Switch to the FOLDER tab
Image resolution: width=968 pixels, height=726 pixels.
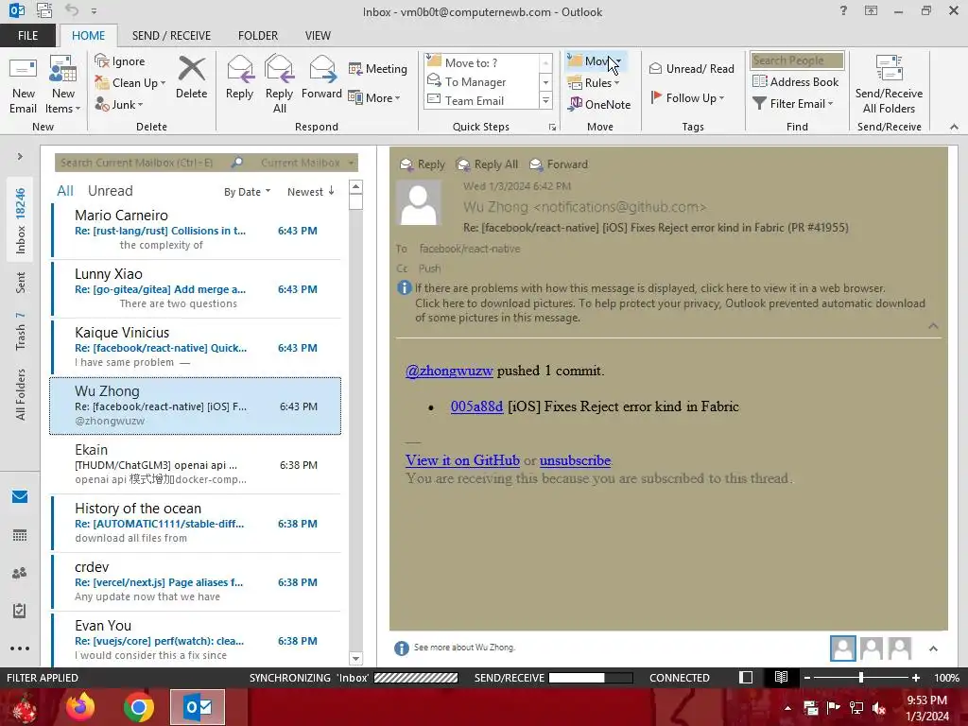(x=258, y=36)
